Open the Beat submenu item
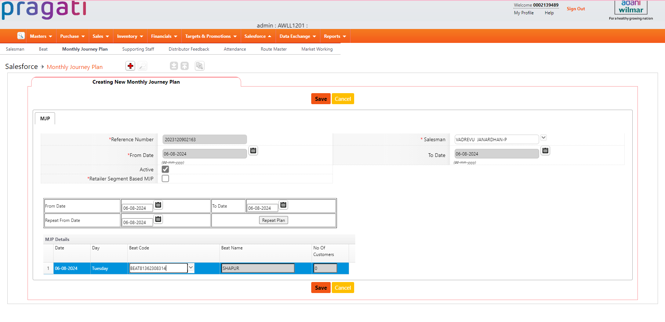 tap(43, 49)
